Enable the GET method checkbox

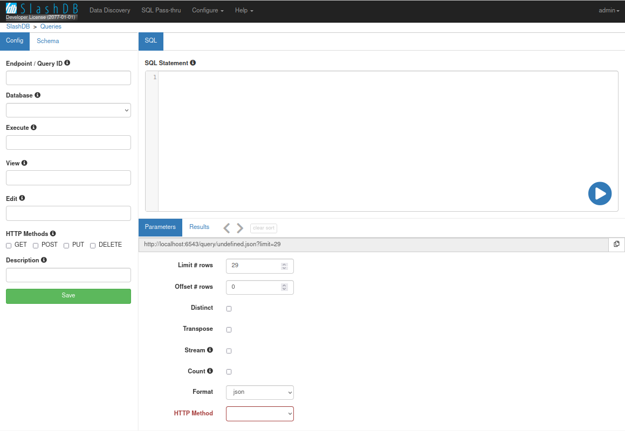point(9,245)
